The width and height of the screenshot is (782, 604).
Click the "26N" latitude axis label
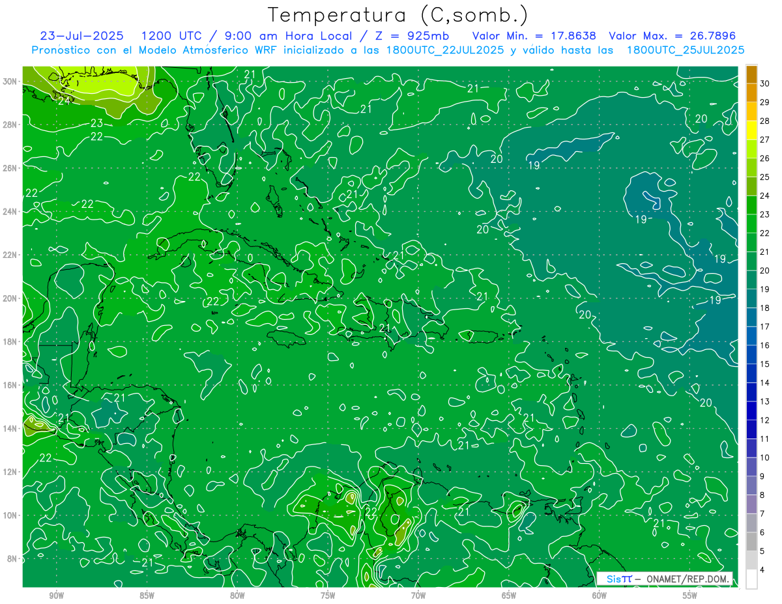10,168
